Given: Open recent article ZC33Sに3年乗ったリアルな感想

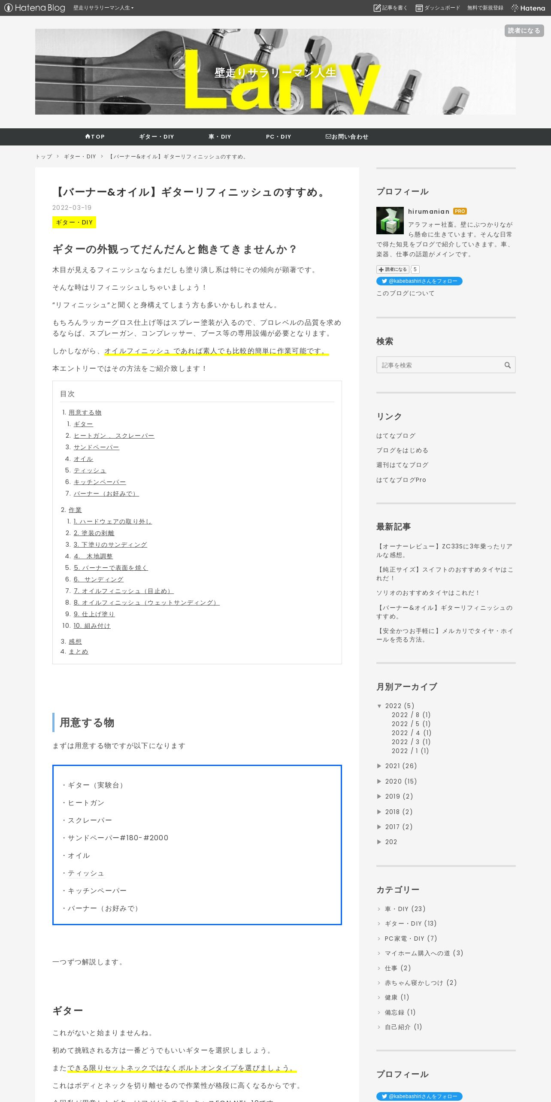Looking at the screenshot, I should click(445, 551).
